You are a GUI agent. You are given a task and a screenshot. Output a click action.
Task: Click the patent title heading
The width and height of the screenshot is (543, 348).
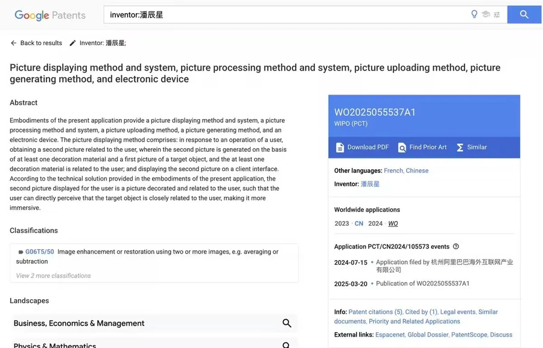[x=255, y=73]
